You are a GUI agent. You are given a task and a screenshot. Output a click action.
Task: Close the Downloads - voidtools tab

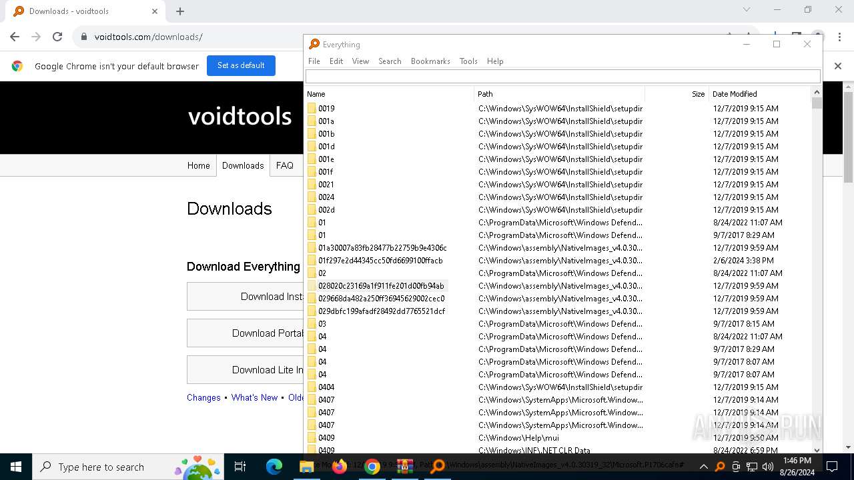coord(155,11)
